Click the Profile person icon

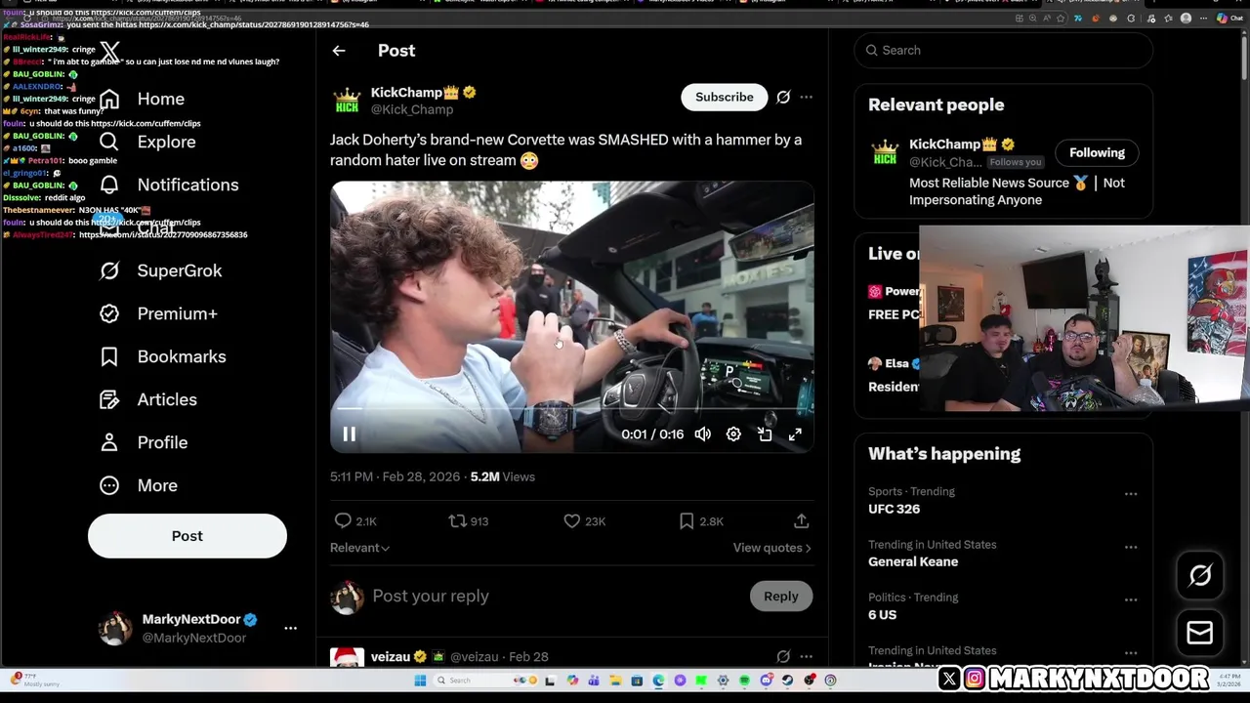(109, 442)
